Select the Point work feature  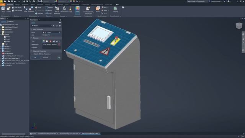(105, 10)
